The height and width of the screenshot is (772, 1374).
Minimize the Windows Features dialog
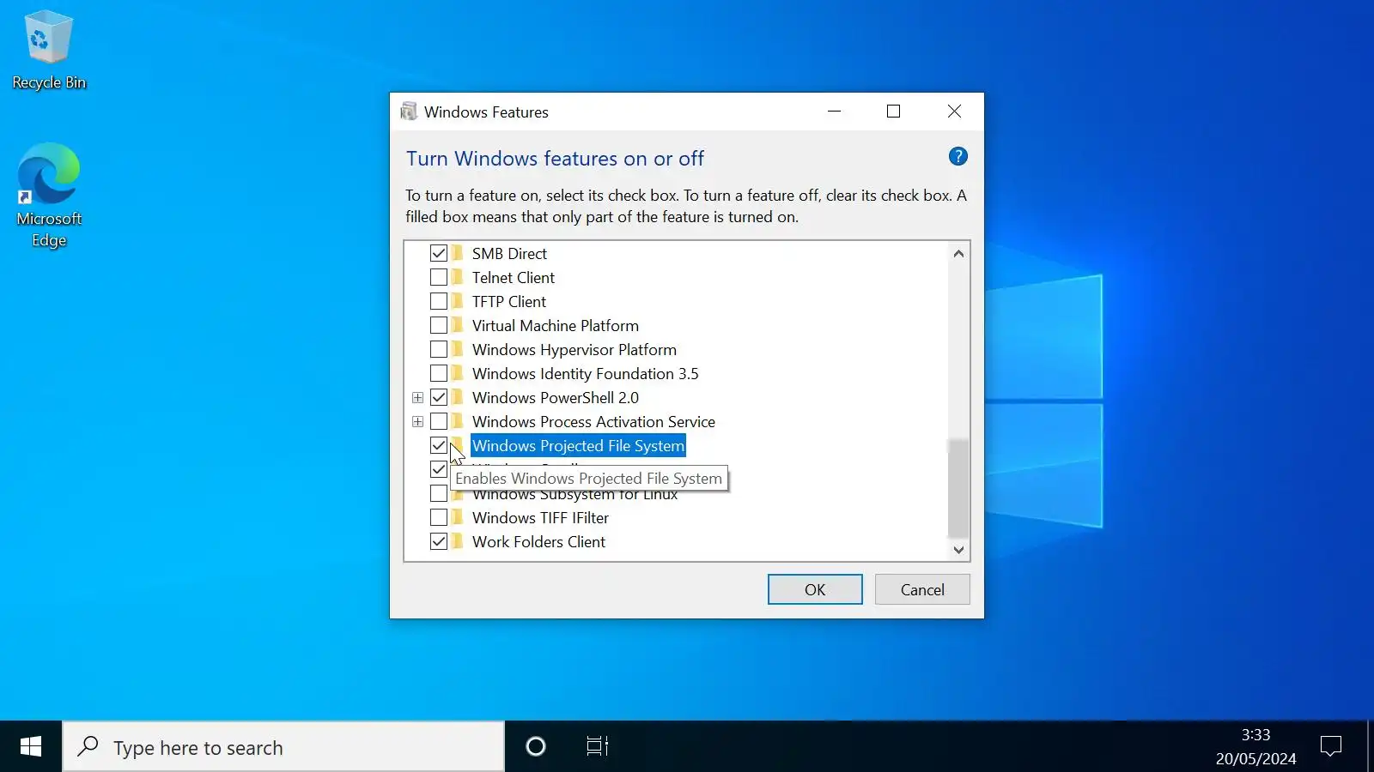coord(834,112)
